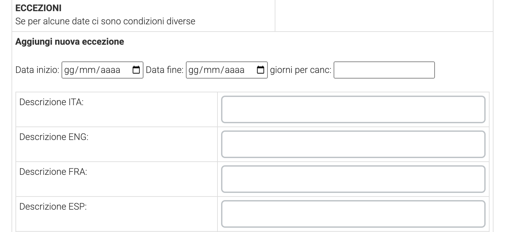Open calendar picker for Data inizio

[136, 70]
